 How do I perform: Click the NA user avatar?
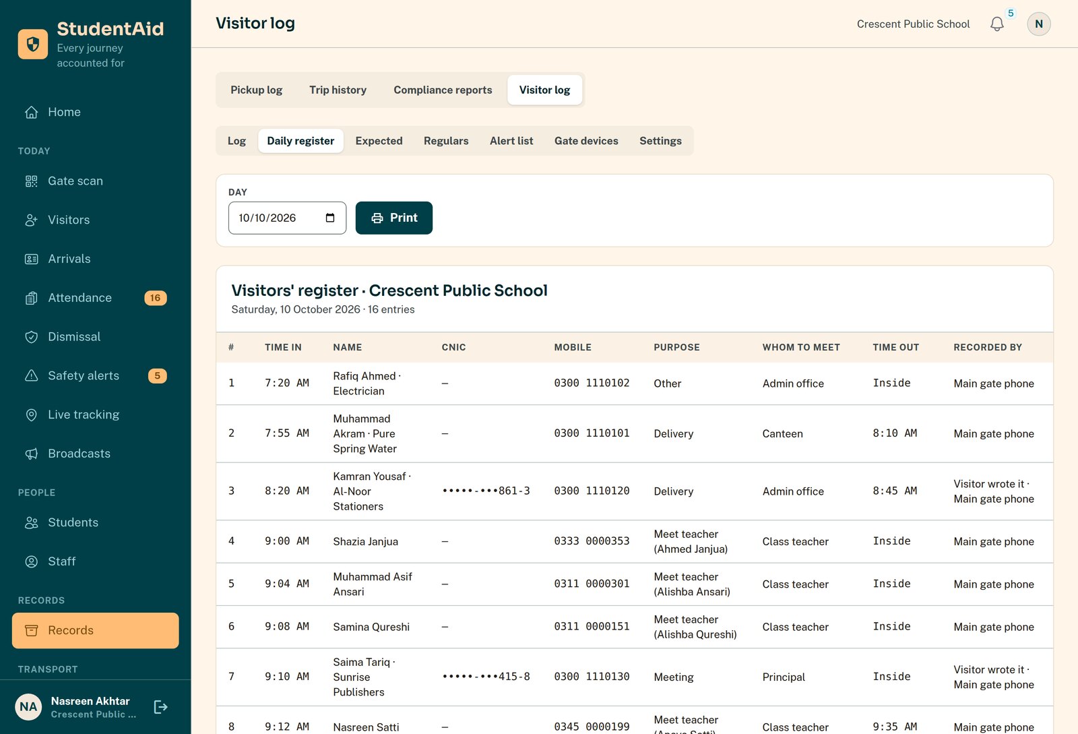(x=28, y=707)
